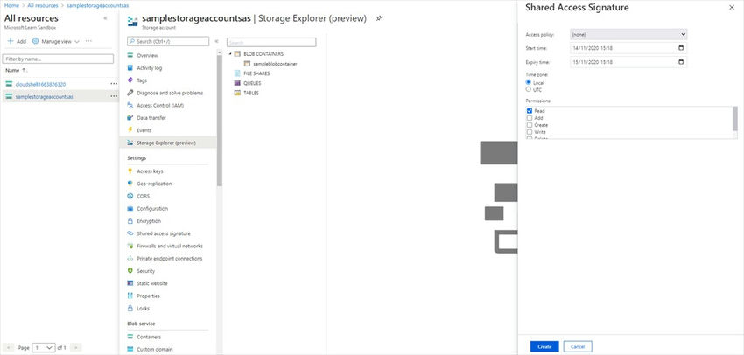
Task: Open the Manage view dropdown
Action: 56,41
